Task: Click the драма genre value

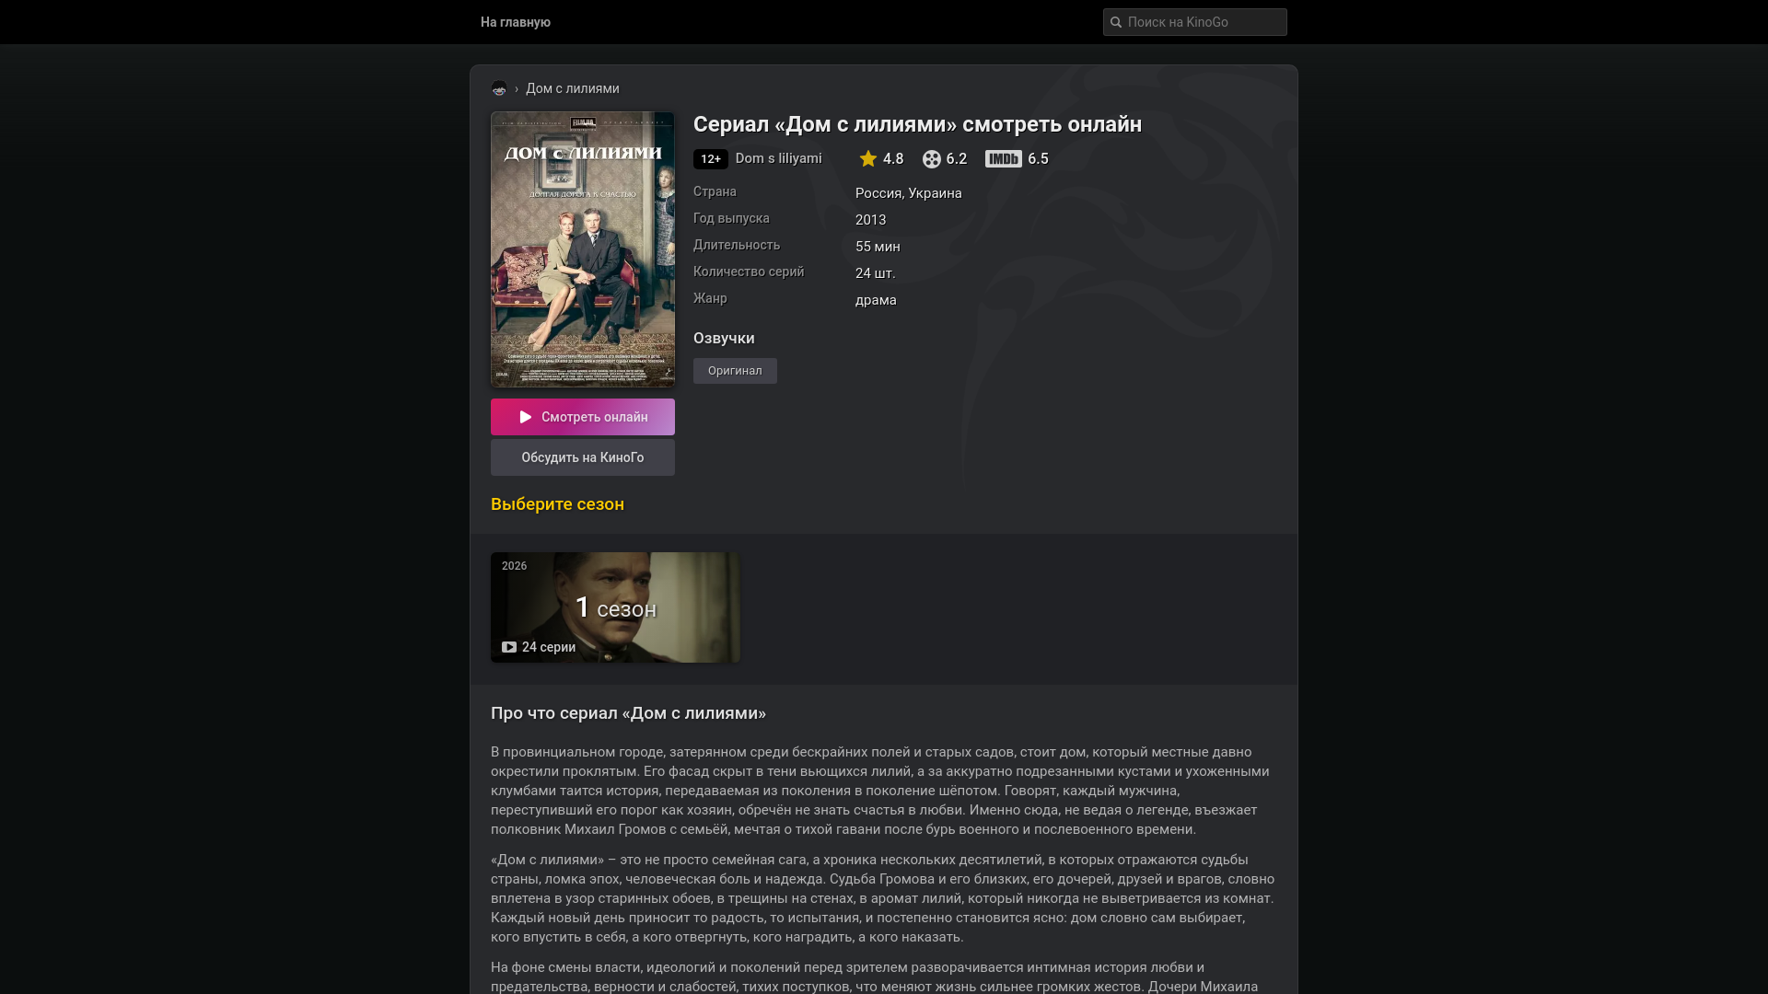Action: (x=876, y=300)
